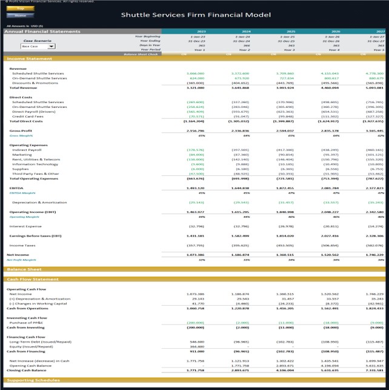Image resolution: width=389 pixels, height=390 pixels.
Task: Click the All Amounts in USD note
Action: click(25, 26)
